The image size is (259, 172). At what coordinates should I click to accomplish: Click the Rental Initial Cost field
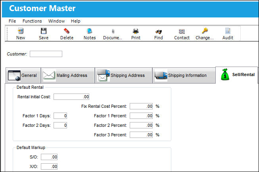71,97
